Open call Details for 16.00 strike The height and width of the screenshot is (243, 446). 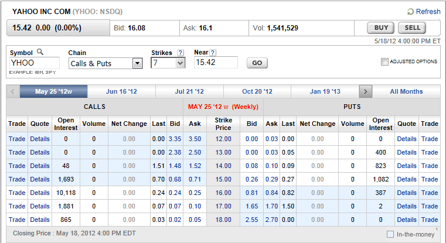[x=40, y=193]
